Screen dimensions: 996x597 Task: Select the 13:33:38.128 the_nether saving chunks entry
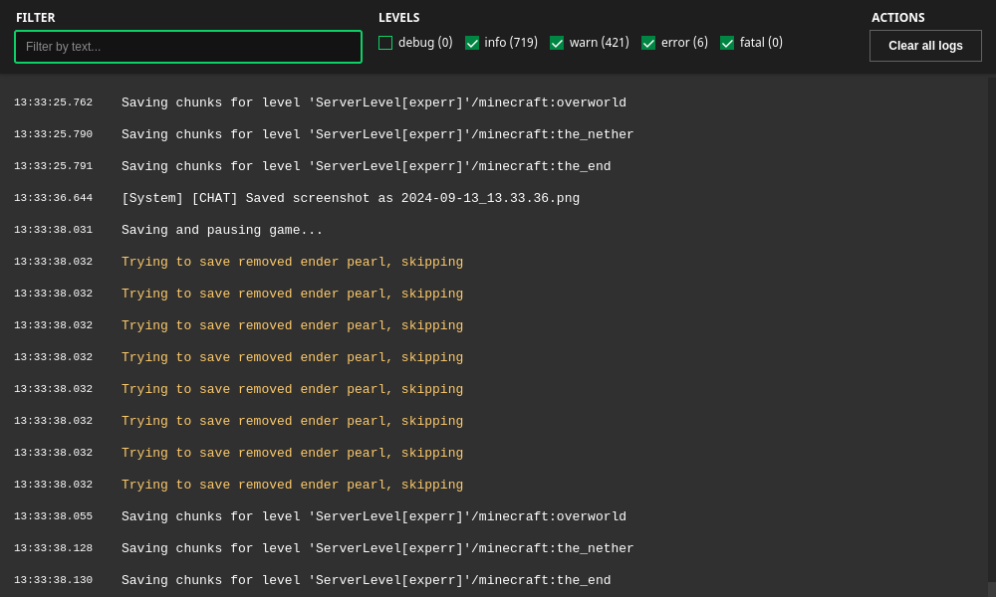pyautogui.click(x=377, y=549)
